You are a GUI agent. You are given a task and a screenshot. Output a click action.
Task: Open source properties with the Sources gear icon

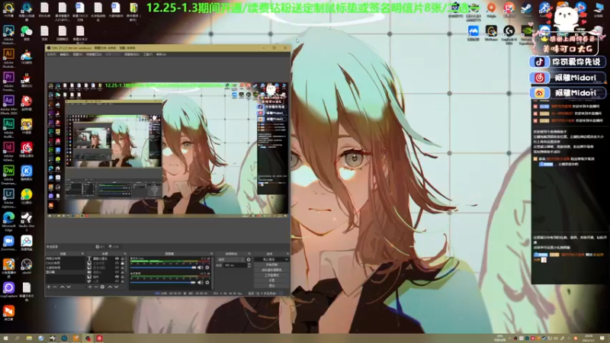point(102,287)
